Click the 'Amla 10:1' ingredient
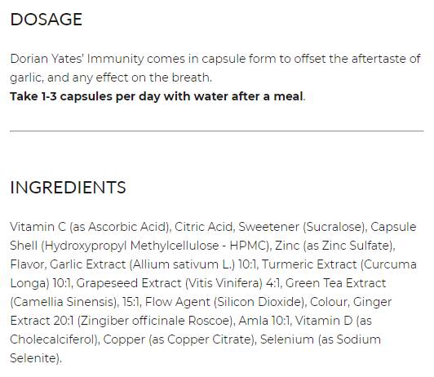This screenshot has width=434, height=377. tap(263, 321)
